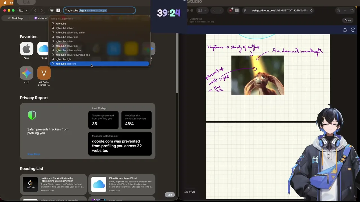Select the 'rgb cube light' suggestion
360x202 pixels.
click(100, 59)
